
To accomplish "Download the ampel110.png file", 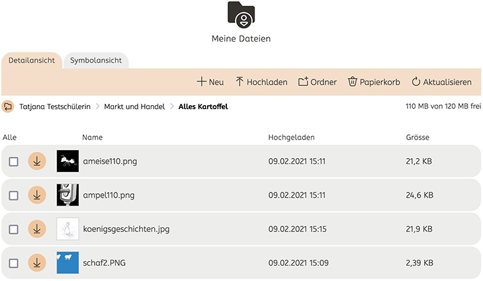I will [x=37, y=195].
